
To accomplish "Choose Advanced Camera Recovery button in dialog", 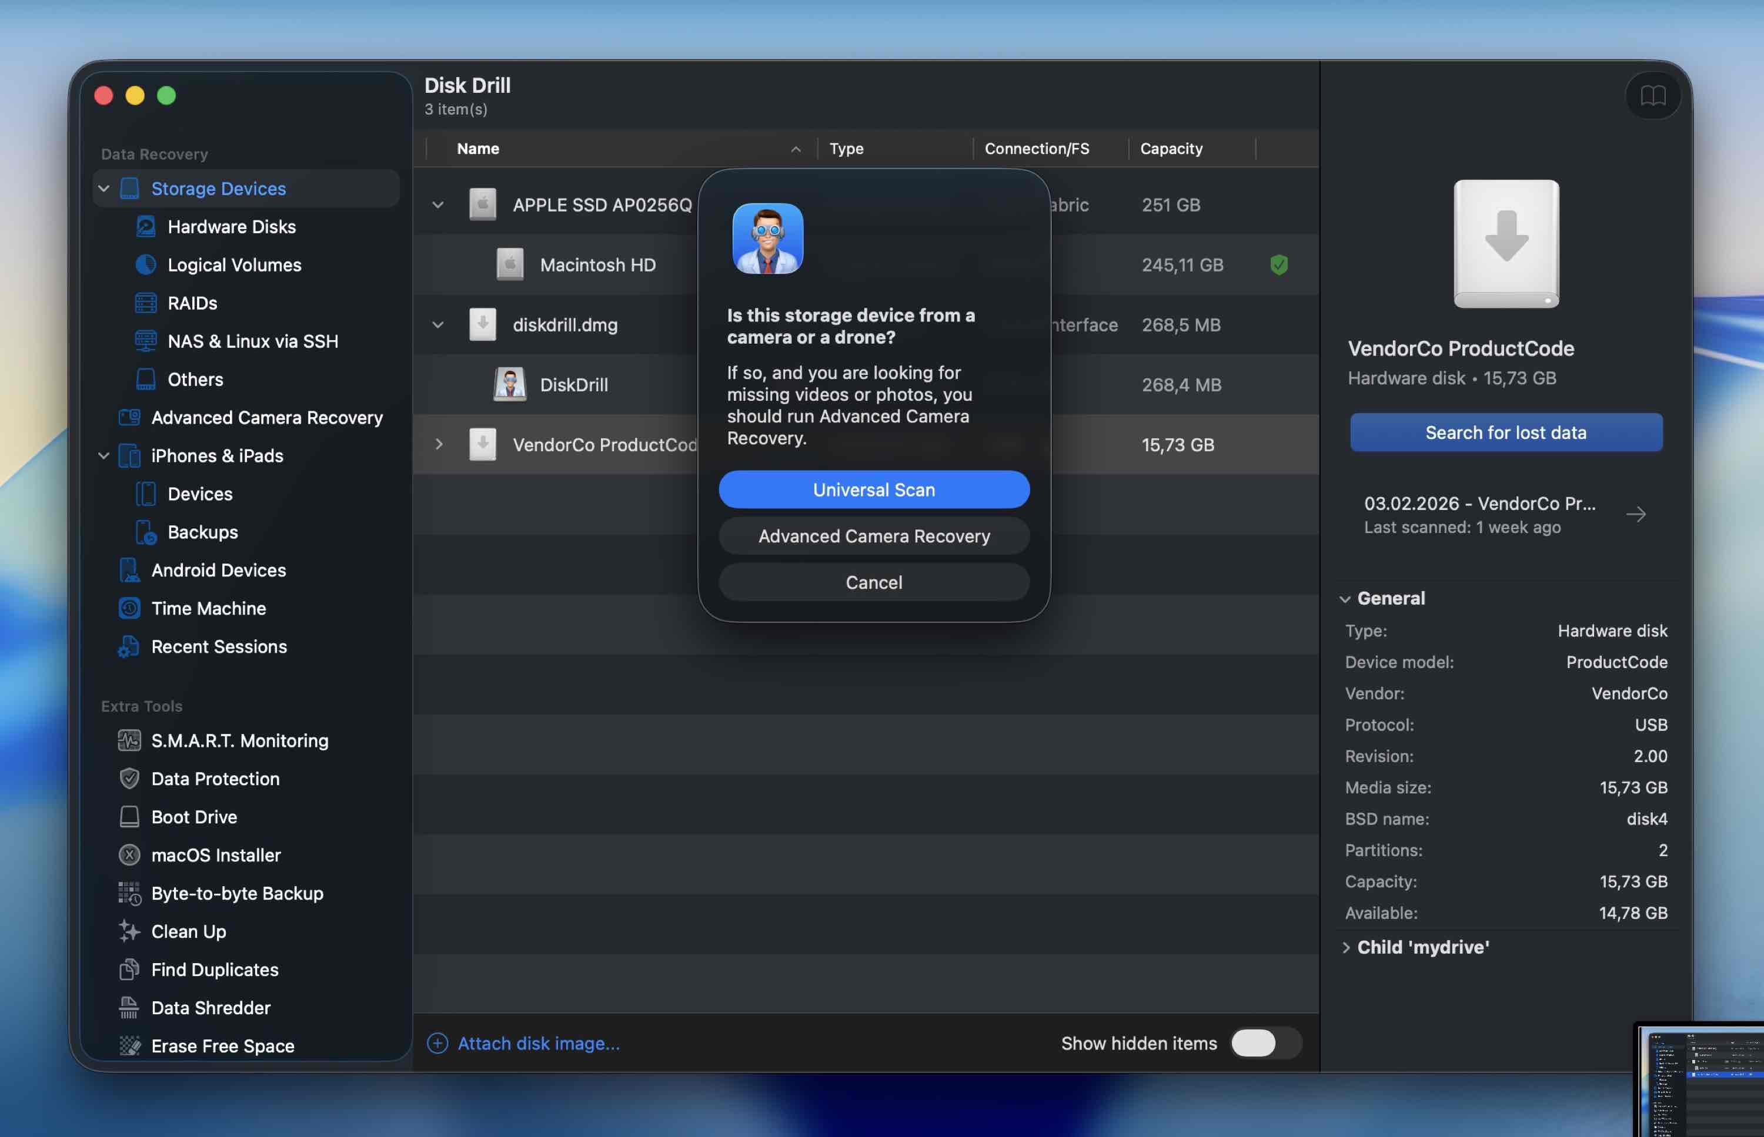I will coord(873,536).
